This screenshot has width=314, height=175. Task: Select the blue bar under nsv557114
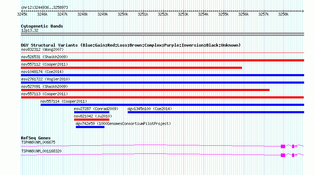pyautogui.click(x=172, y=105)
